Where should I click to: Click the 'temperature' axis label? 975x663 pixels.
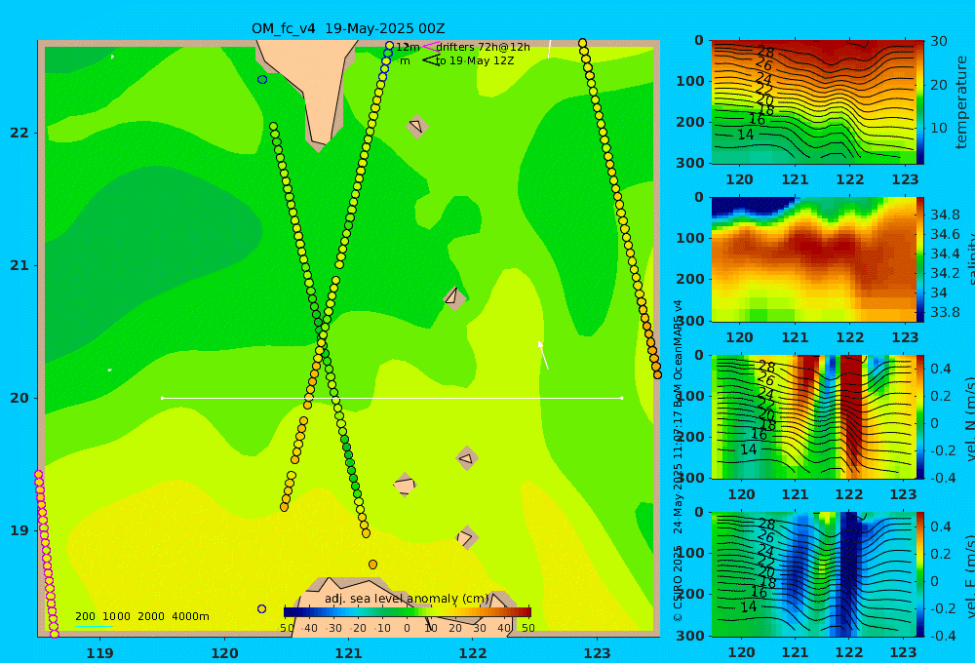[962, 102]
